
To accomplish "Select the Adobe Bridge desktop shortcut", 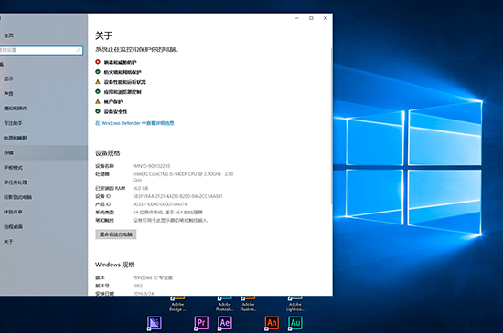I will (177, 304).
